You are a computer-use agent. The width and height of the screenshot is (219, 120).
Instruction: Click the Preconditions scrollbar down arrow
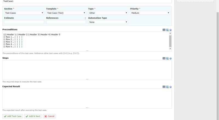[x=170, y=49]
